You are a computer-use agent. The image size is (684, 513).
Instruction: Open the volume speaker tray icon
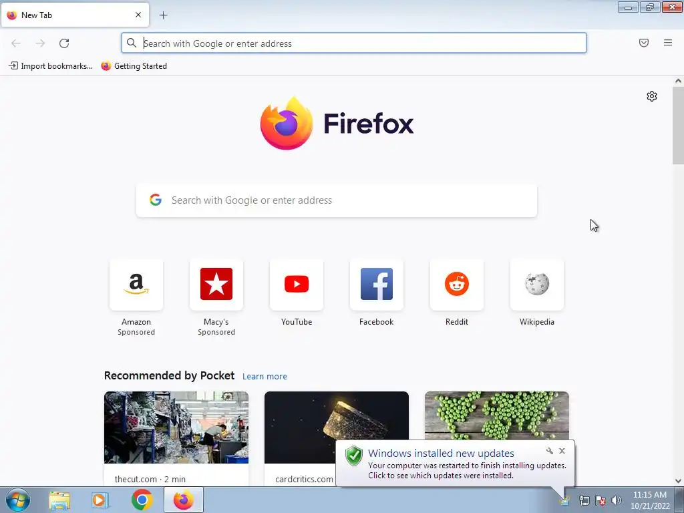point(617,500)
